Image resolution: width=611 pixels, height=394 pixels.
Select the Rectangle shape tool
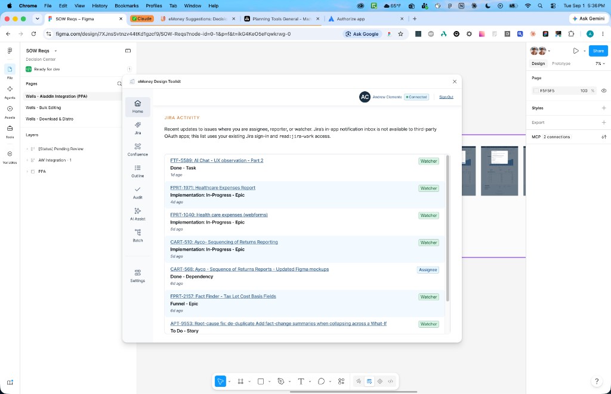(x=261, y=381)
